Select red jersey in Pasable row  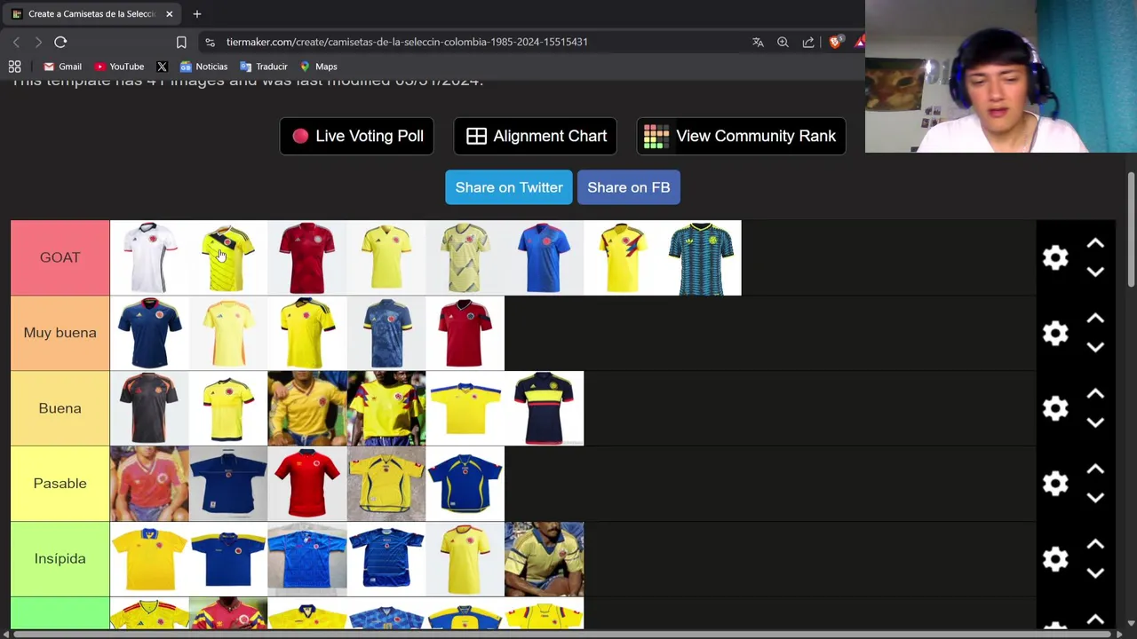point(307,484)
